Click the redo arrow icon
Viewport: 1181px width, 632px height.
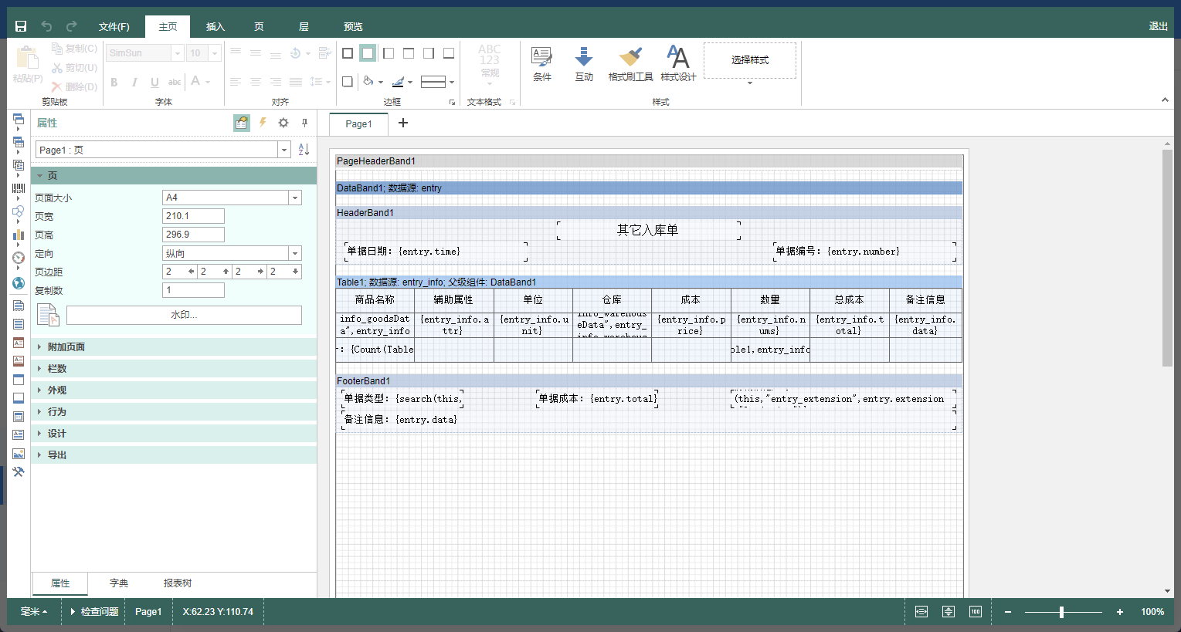coord(71,26)
